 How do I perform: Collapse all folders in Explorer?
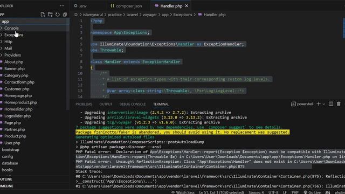click(x=65, y=15)
